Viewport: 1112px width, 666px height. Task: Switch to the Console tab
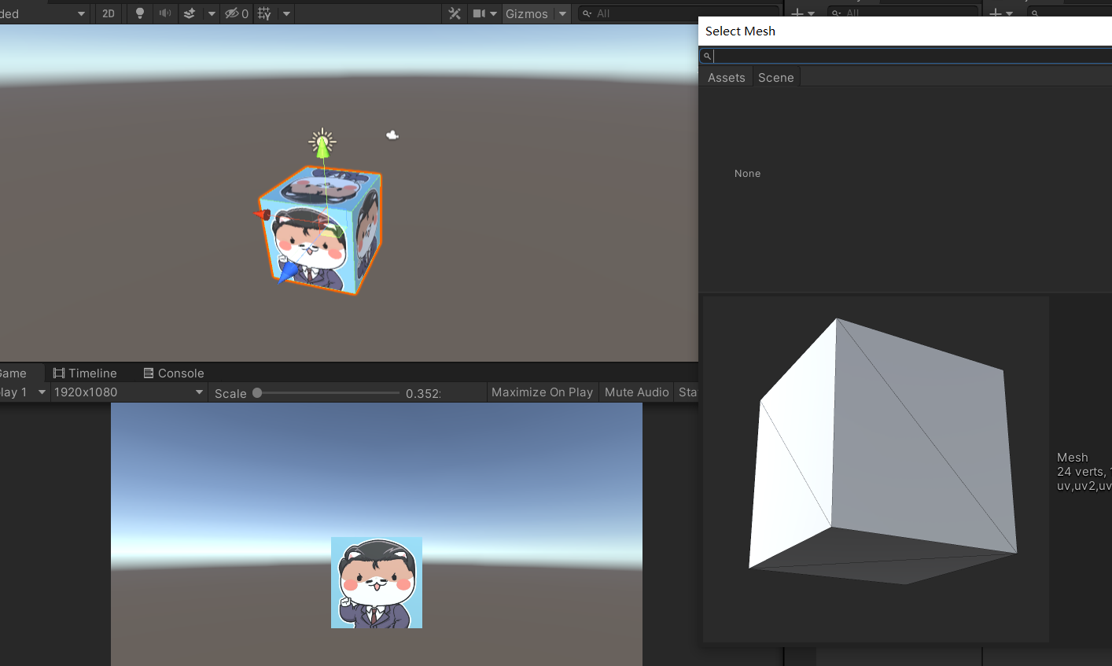pyautogui.click(x=174, y=373)
